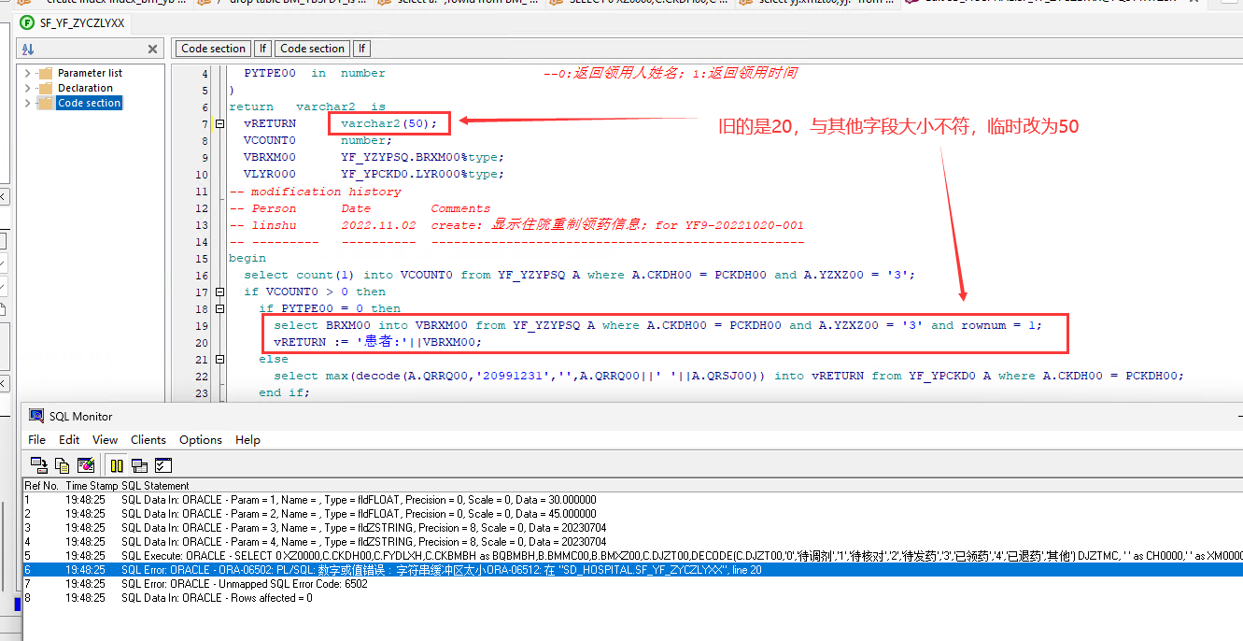Expand the Parameter list tree node
The image size is (1243, 641).
(x=27, y=73)
